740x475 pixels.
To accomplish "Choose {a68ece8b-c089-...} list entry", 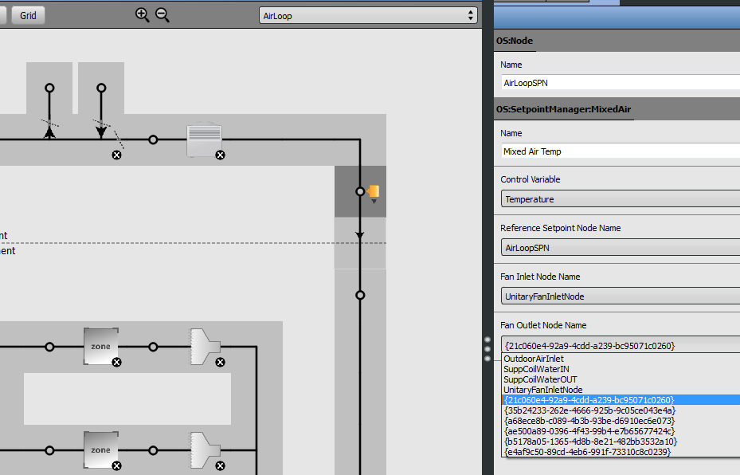I will coord(621,421).
